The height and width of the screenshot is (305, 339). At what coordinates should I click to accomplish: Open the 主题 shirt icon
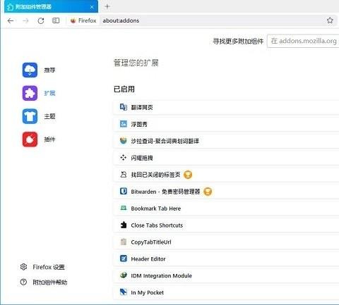30,116
